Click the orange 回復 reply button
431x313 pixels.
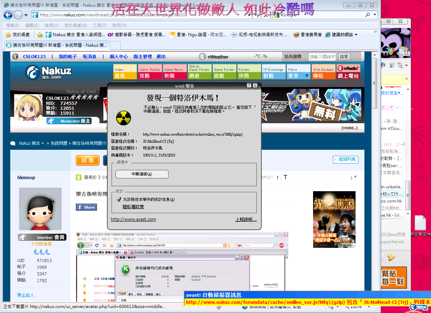(88, 160)
